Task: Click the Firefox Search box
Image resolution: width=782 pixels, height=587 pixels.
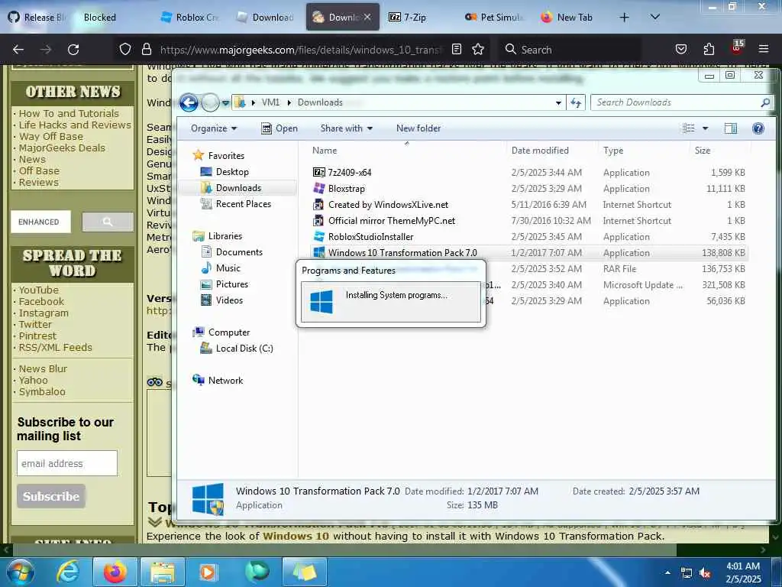Action: pyautogui.click(x=570, y=50)
